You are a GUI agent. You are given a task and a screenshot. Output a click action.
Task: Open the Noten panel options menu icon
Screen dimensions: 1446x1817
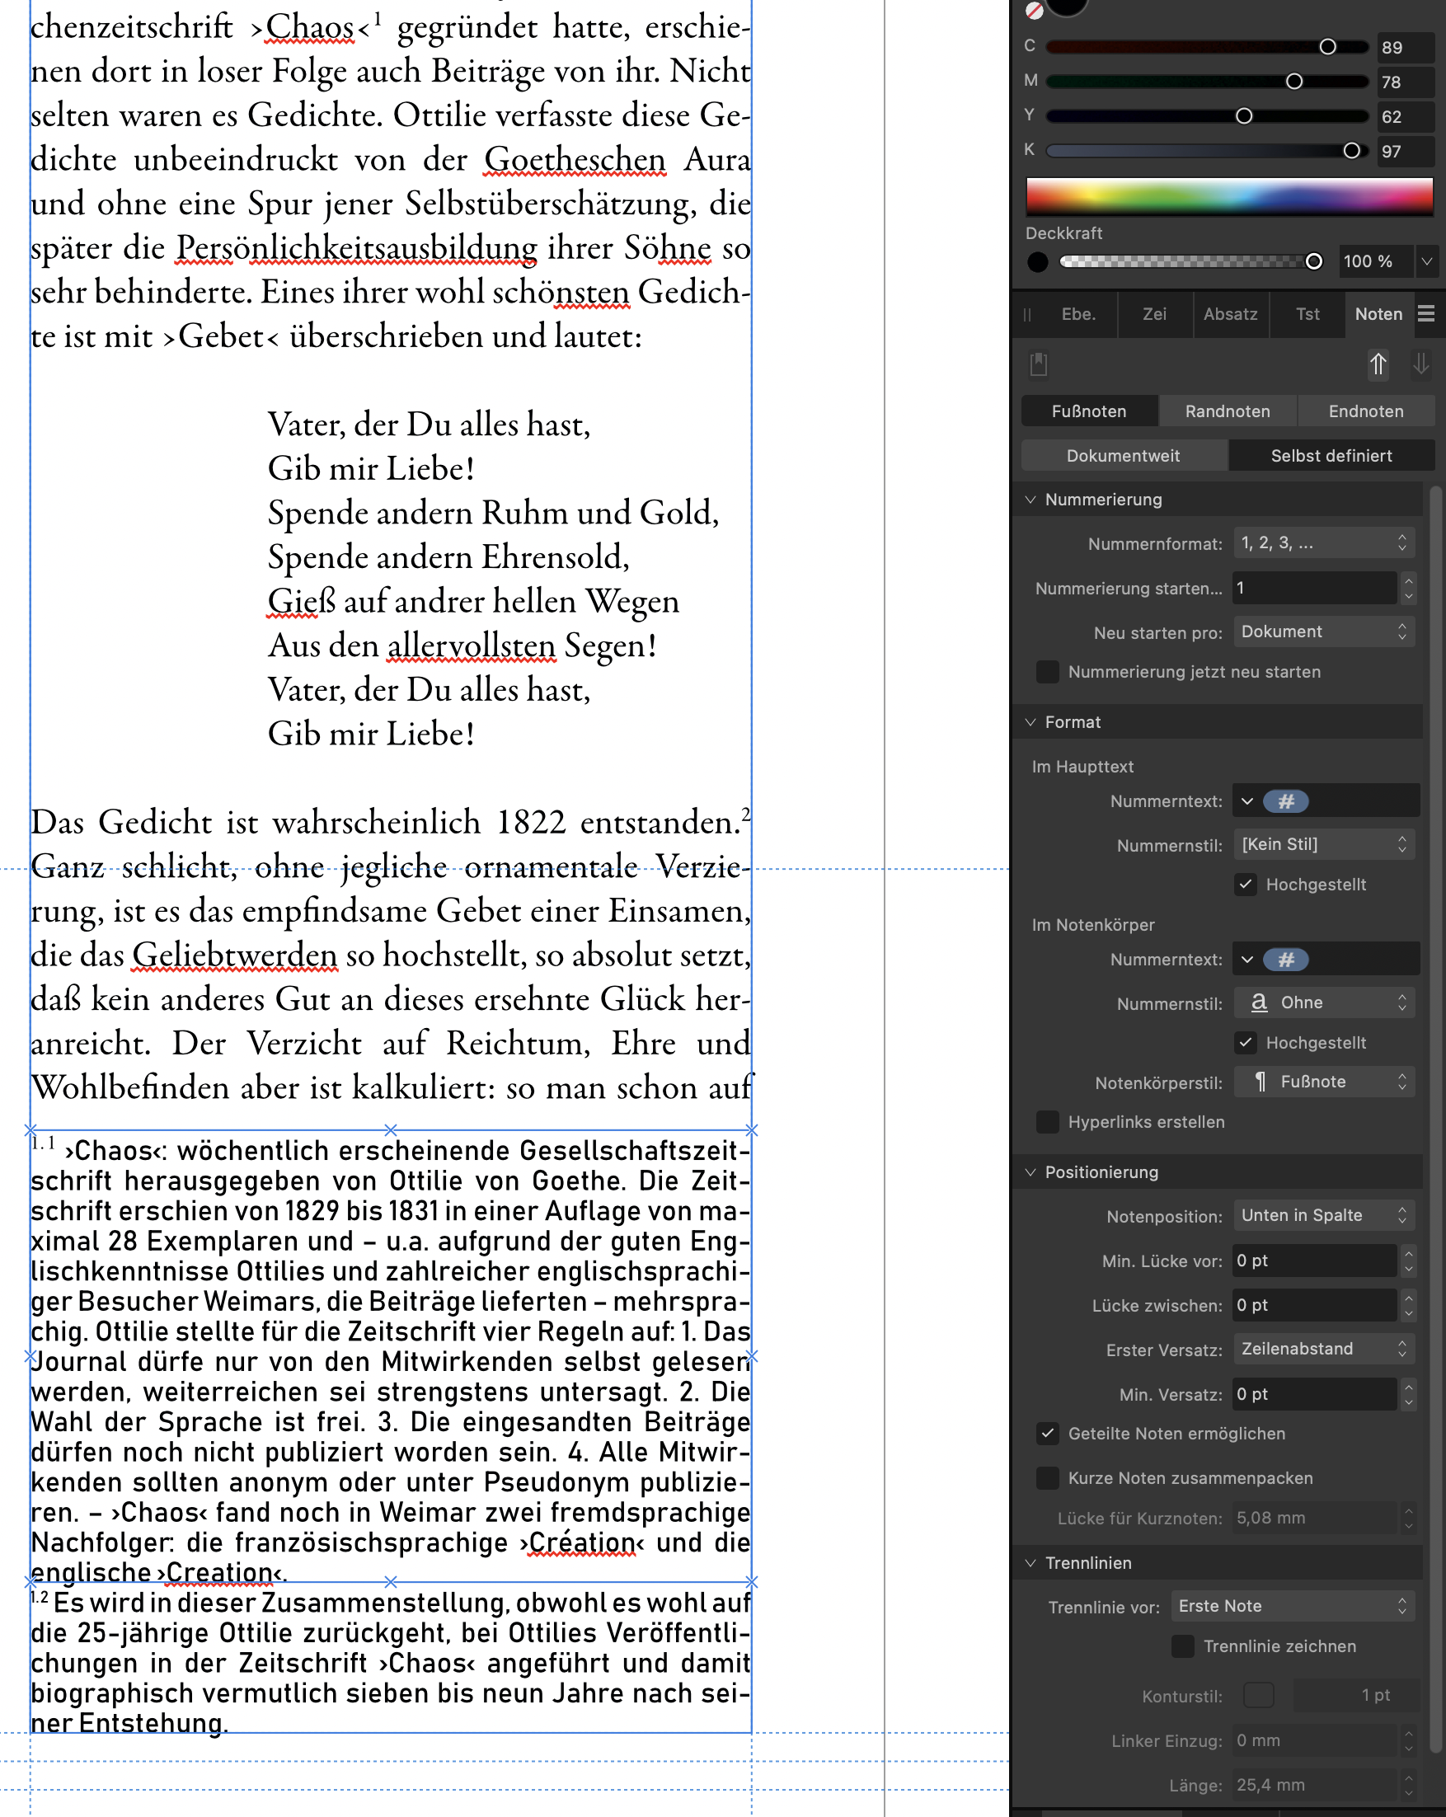(1425, 313)
